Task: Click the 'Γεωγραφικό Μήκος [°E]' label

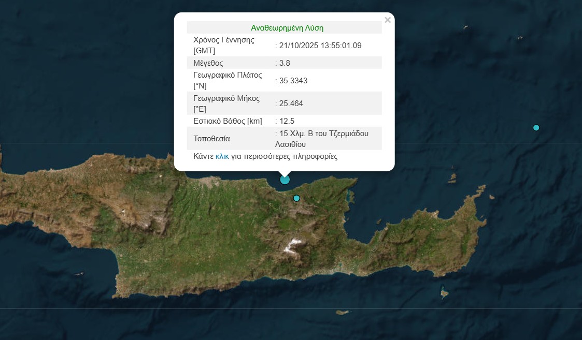Action: 226,104
